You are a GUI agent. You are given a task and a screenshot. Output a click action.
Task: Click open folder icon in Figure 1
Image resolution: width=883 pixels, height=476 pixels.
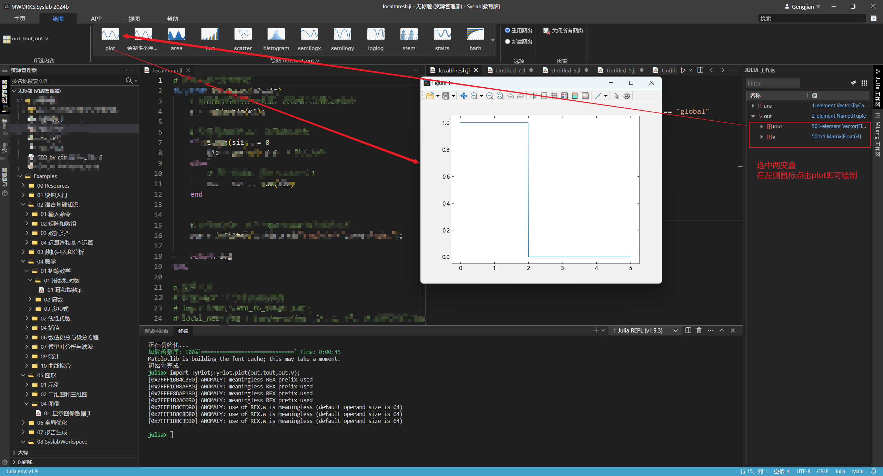pos(430,96)
